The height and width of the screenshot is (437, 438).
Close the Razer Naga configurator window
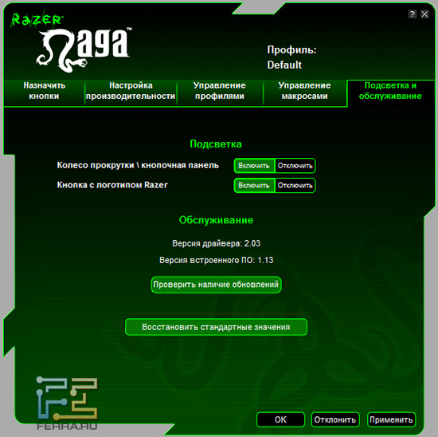(x=424, y=14)
